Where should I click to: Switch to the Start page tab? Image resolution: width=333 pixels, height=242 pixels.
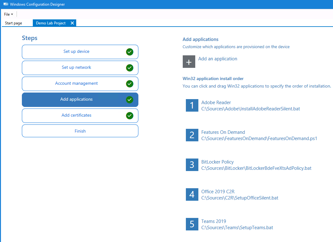13,23
